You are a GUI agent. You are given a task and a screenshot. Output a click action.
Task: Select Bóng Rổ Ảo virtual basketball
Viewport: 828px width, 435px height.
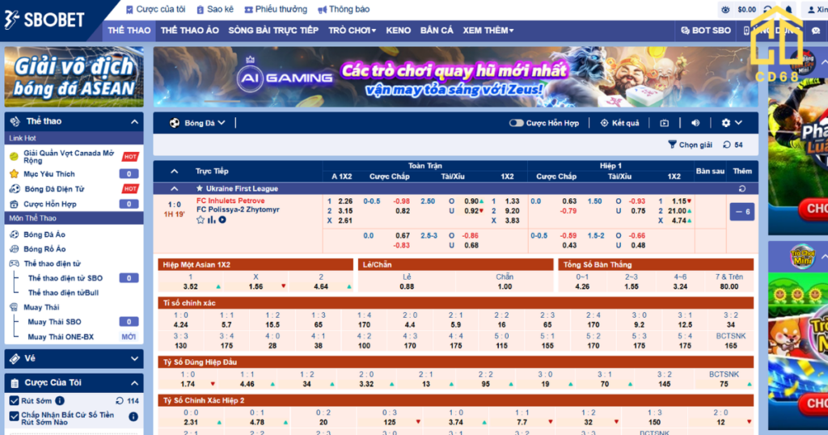tap(44, 249)
